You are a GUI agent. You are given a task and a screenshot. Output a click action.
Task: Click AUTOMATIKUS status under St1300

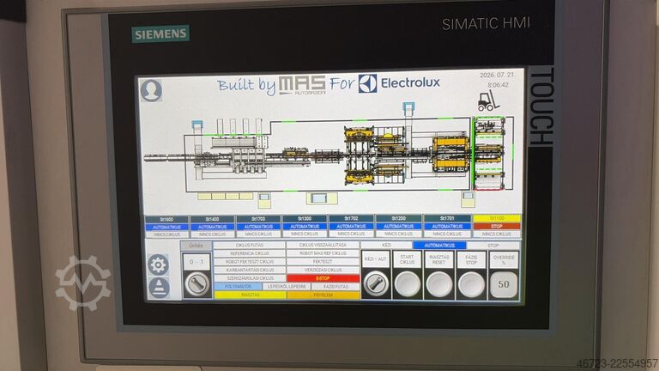point(305,227)
